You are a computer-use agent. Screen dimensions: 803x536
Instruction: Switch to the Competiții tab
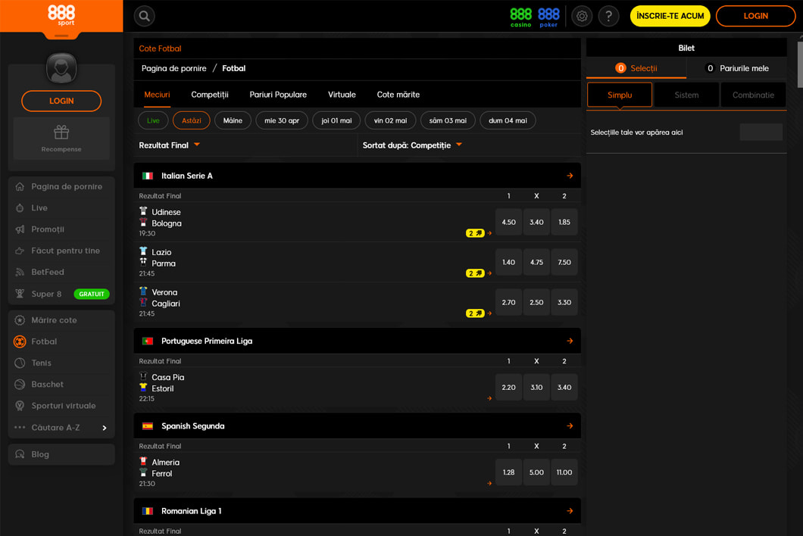210,95
